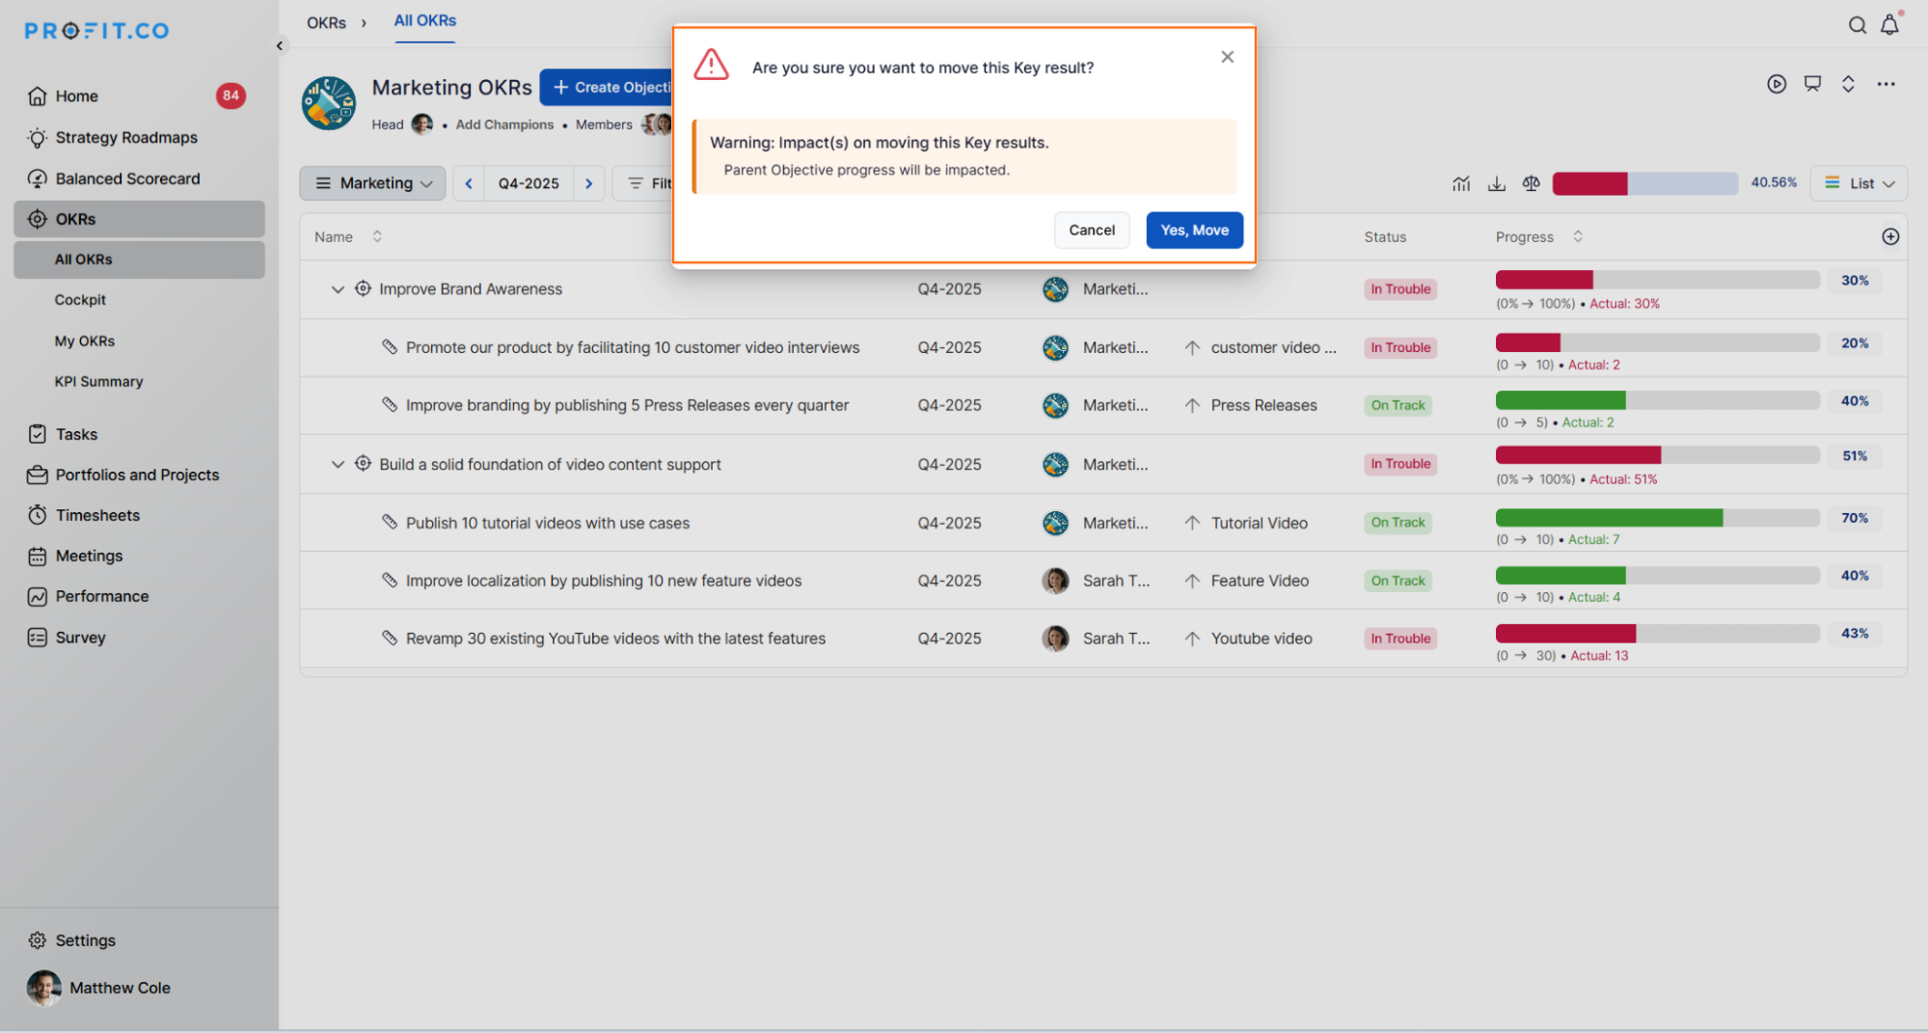Click the add column plus icon
The image size is (1928, 1033).
[1890, 236]
